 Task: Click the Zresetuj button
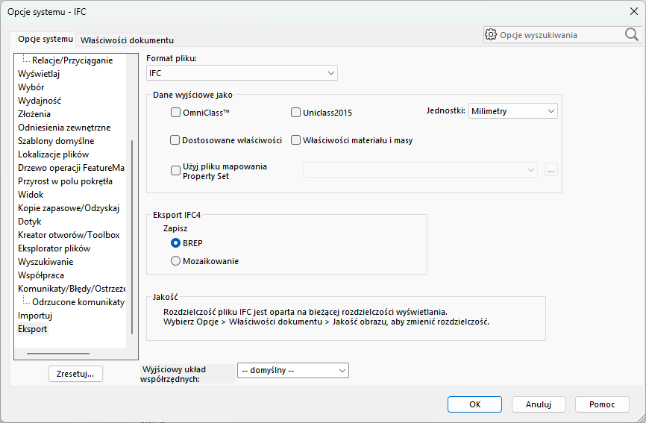click(x=75, y=374)
